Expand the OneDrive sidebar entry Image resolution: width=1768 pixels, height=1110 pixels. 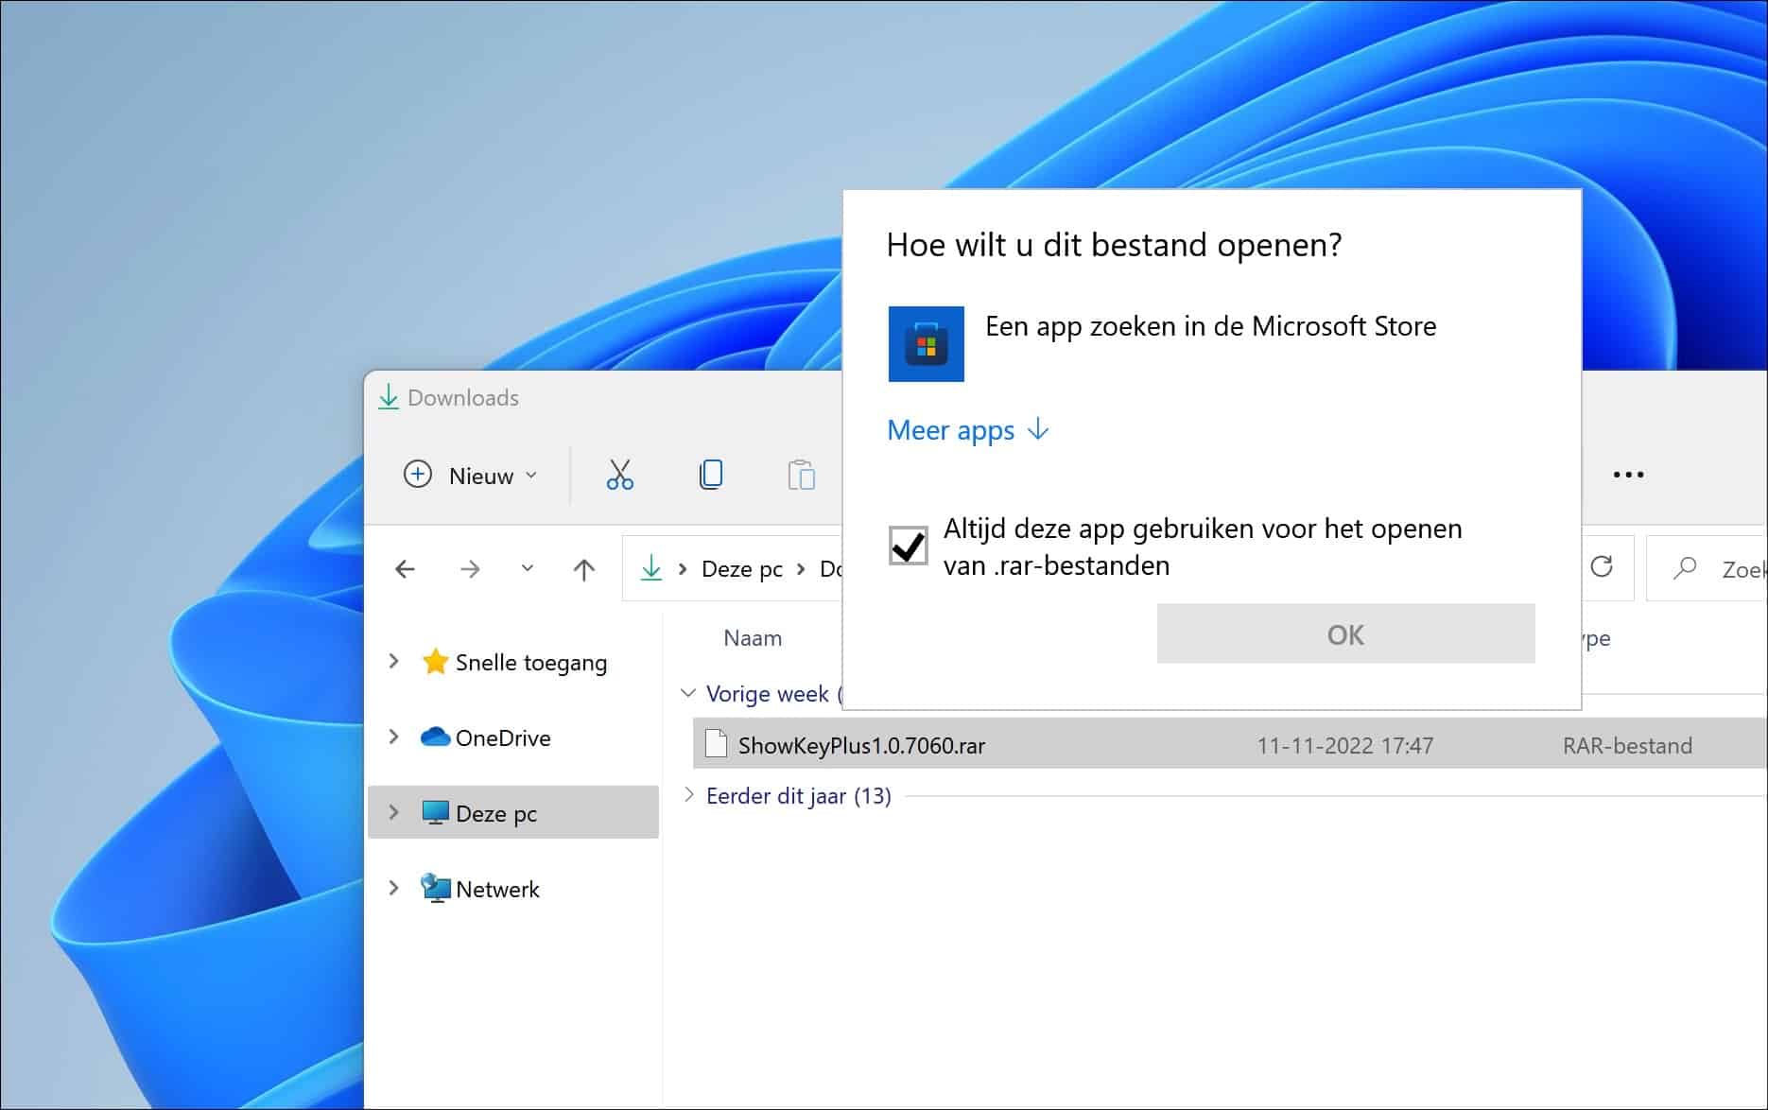click(394, 737)
